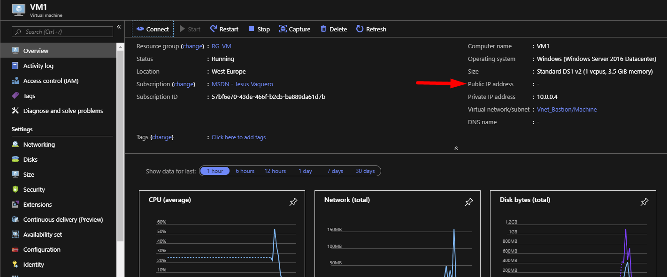This screenshot has height=277, width=667.
Task: Switch to the 30 days range
Action: click(365, 171)
